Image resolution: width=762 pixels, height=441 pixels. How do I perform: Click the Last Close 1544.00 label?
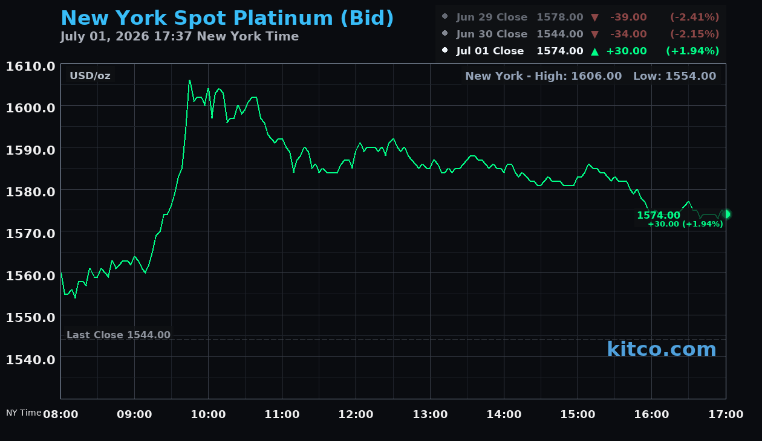click(119, 335)
